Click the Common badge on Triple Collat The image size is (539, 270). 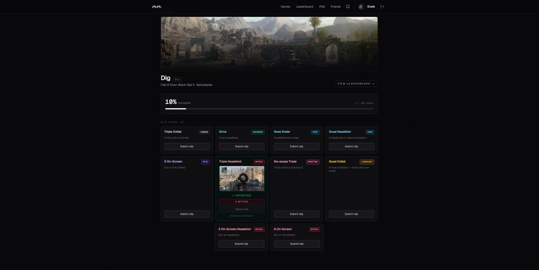tap(204, 132)
